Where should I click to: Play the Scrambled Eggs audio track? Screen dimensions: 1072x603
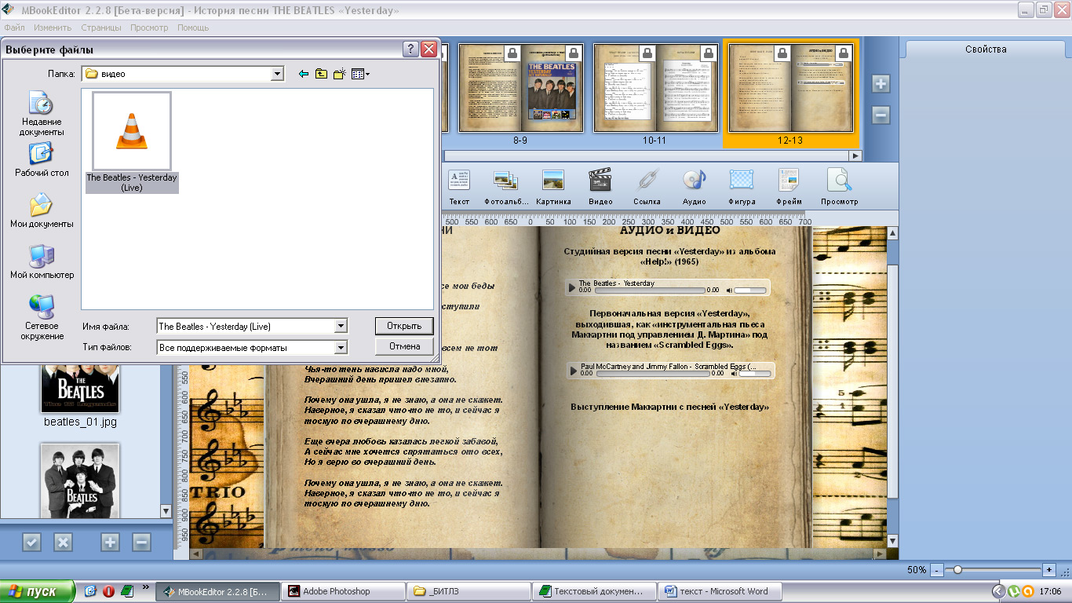pos(574,371)
